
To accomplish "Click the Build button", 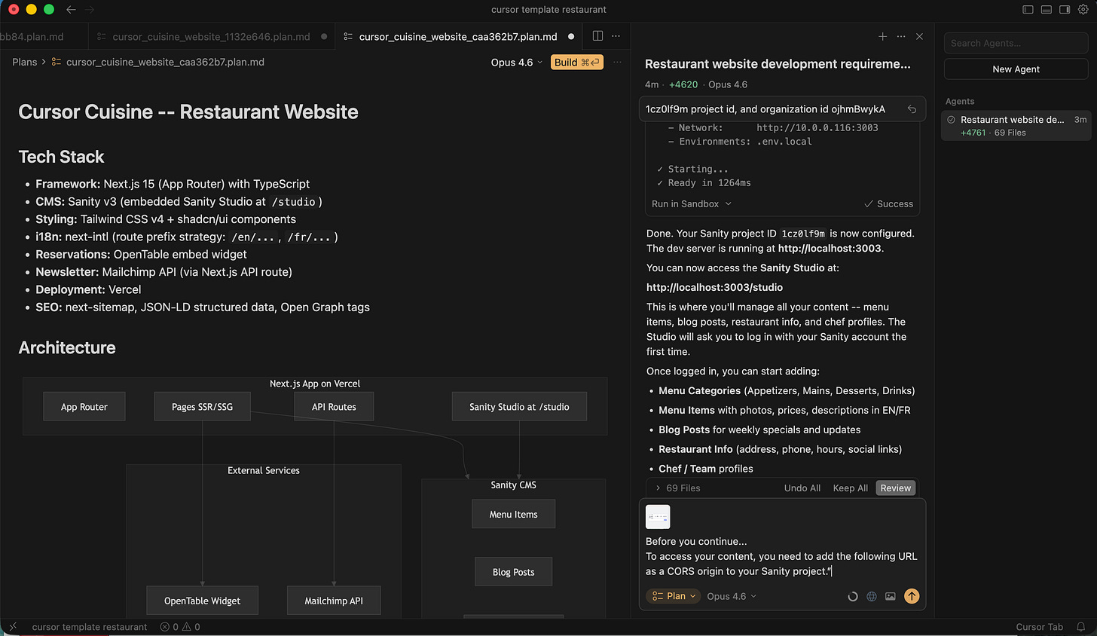I will click(x=577, y=63).
